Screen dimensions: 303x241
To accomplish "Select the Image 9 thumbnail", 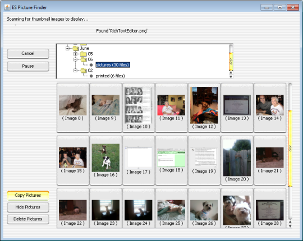I will click(105, 108).
